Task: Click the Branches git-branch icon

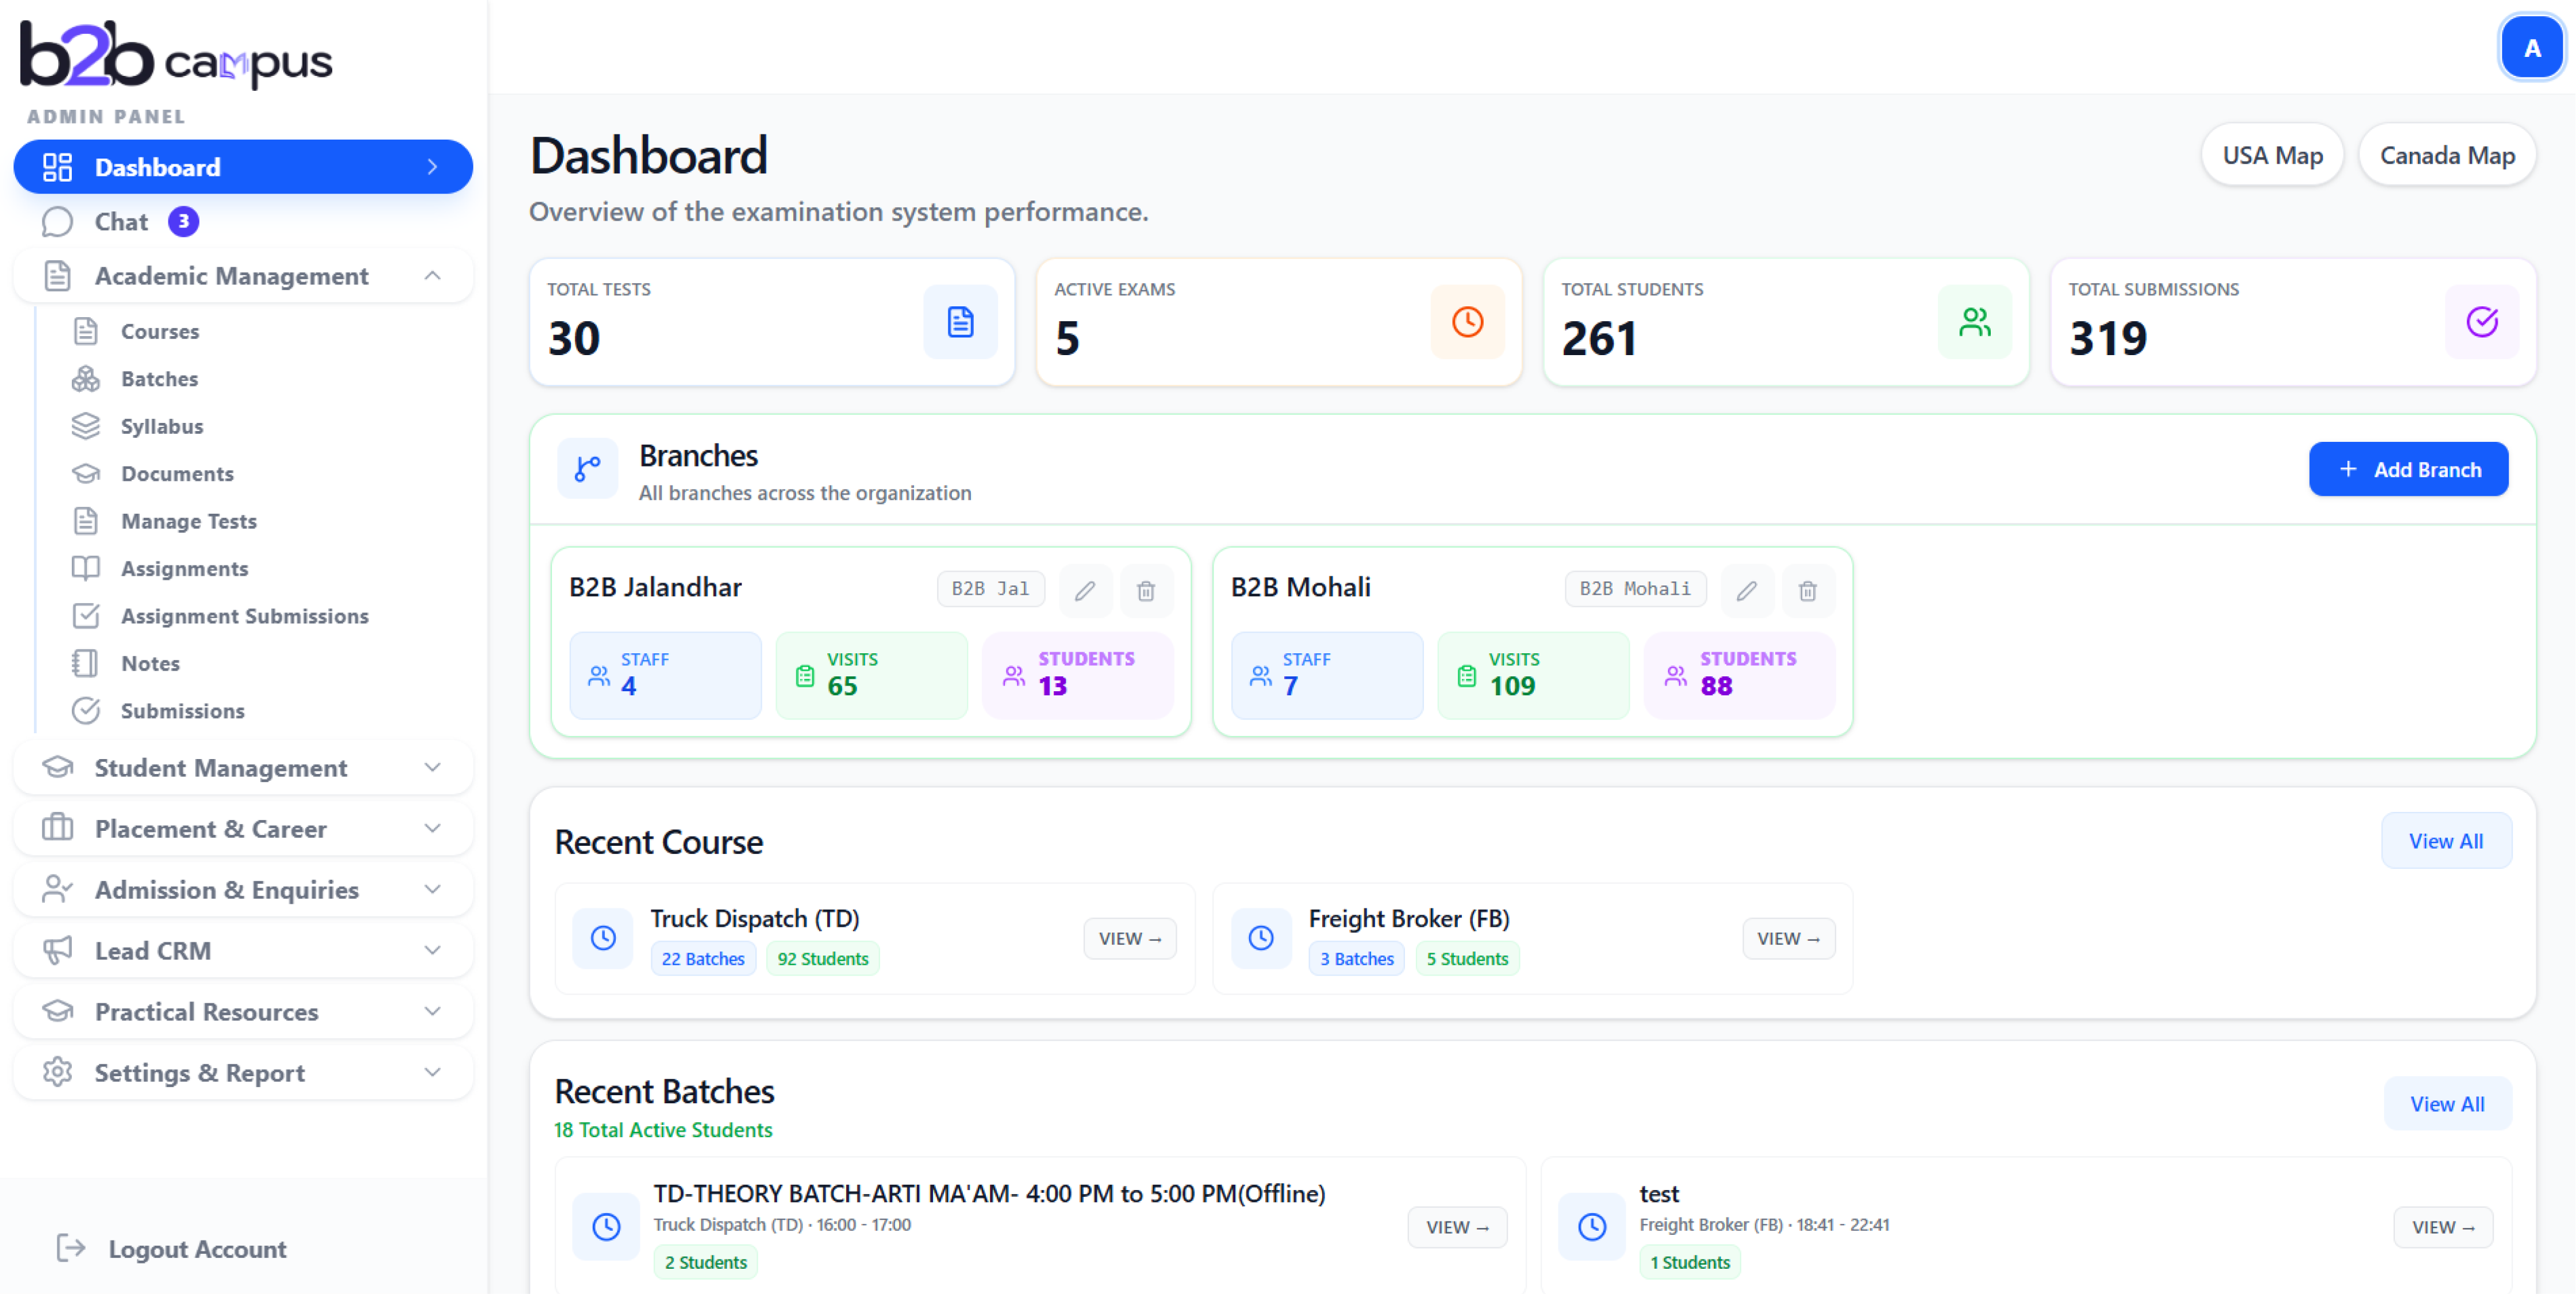Action: tap(587, 468)
